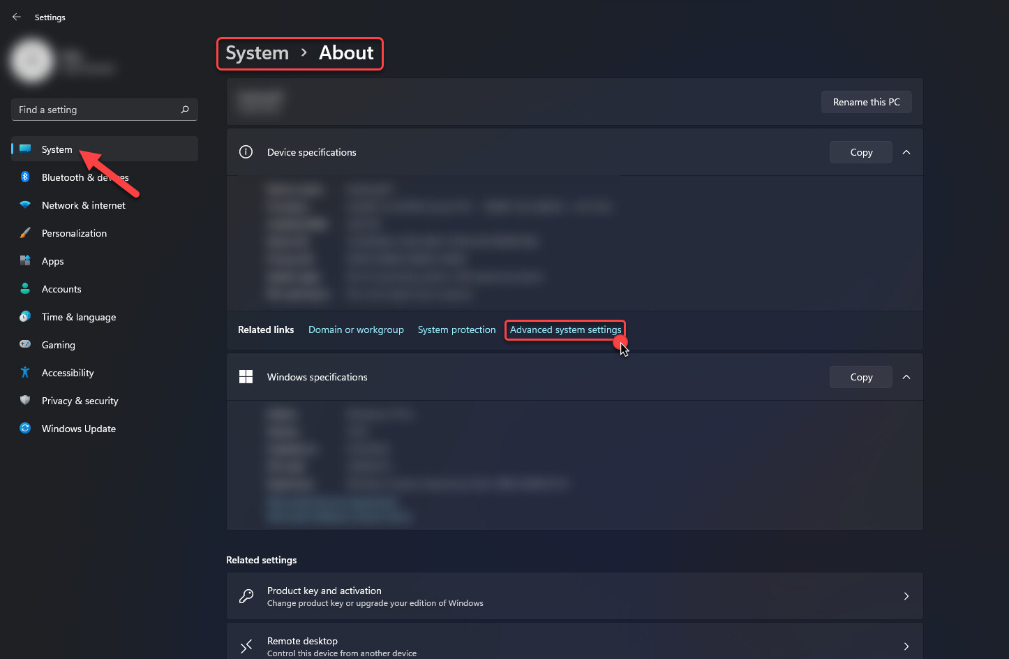Click the search magnifier in Find a setting
The image size is (1009, 659).
(185, 110)
